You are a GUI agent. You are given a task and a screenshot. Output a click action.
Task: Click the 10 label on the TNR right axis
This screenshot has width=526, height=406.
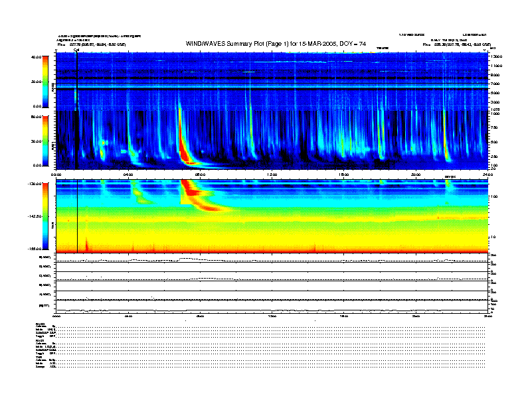(x=493, y=237)
